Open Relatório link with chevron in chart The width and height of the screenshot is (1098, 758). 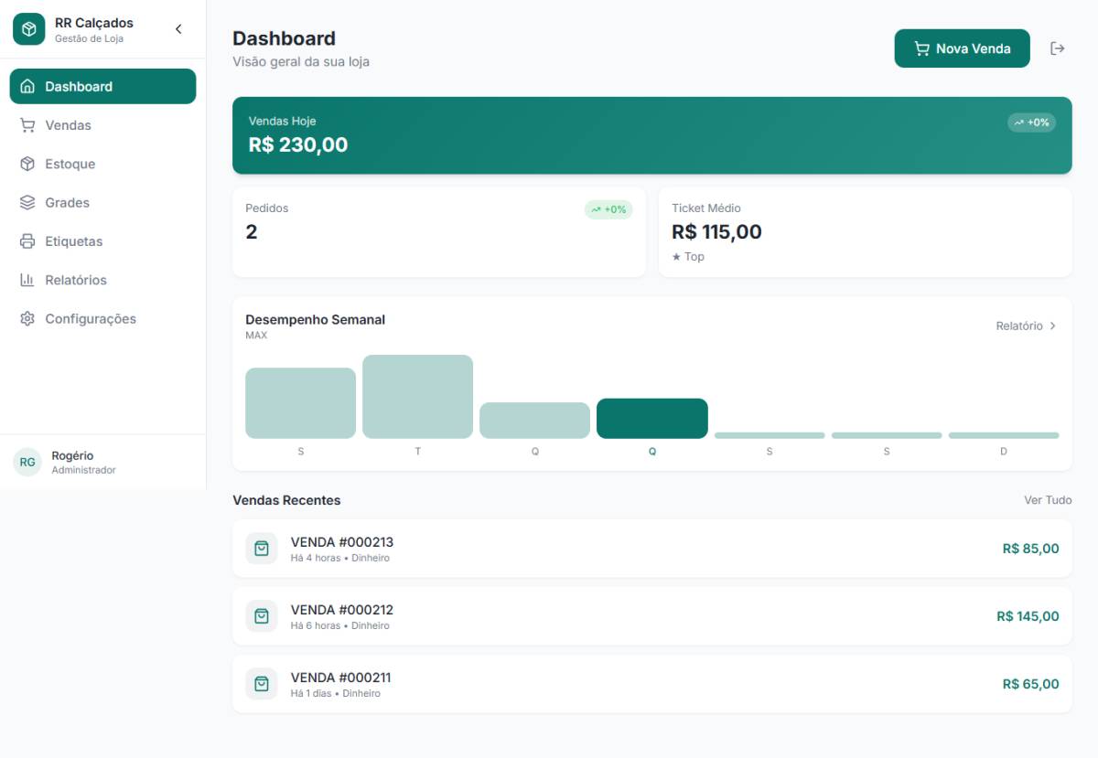pos(1027,326)
